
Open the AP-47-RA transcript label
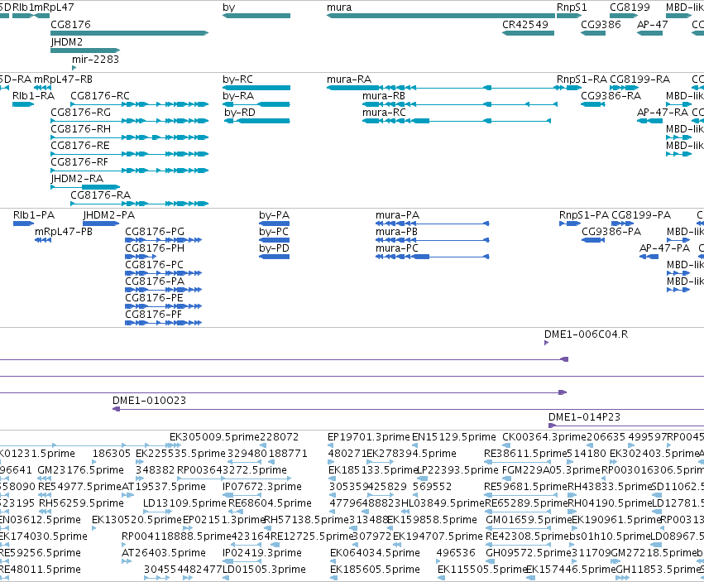pyautogui.click(x=663, y=113)
